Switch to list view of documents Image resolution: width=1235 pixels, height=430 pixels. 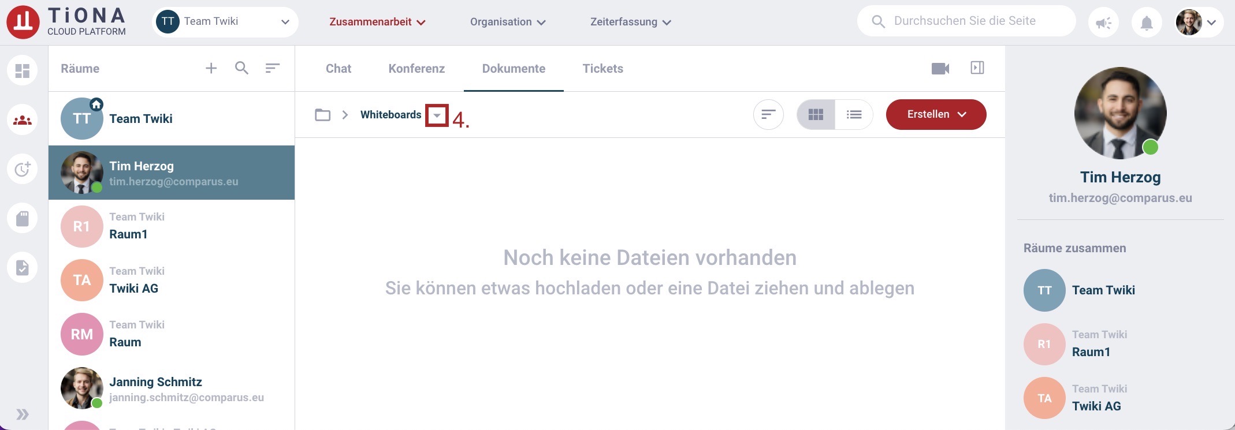tap(854, 114)
